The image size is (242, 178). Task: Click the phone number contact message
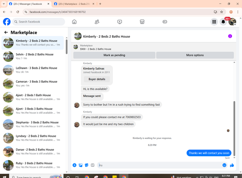(x=112, y=117)
